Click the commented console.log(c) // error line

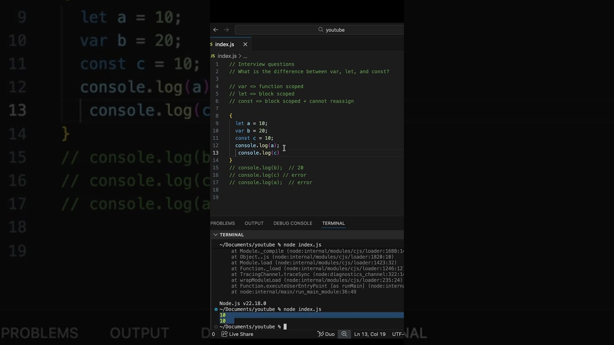(268, 175)
